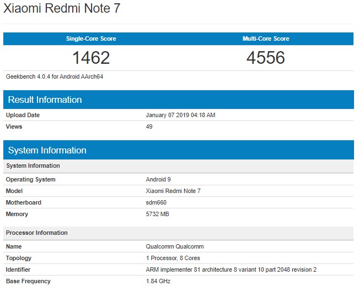359x292 pixels.
Task: Click the views count 49
Action: click(149, 126)
